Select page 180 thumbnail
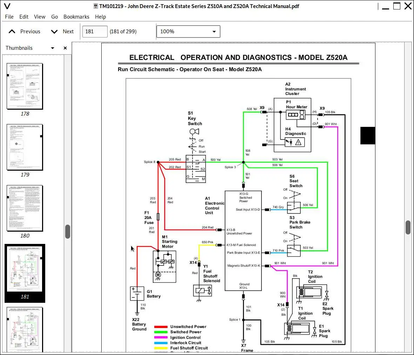 click(25, 208)
